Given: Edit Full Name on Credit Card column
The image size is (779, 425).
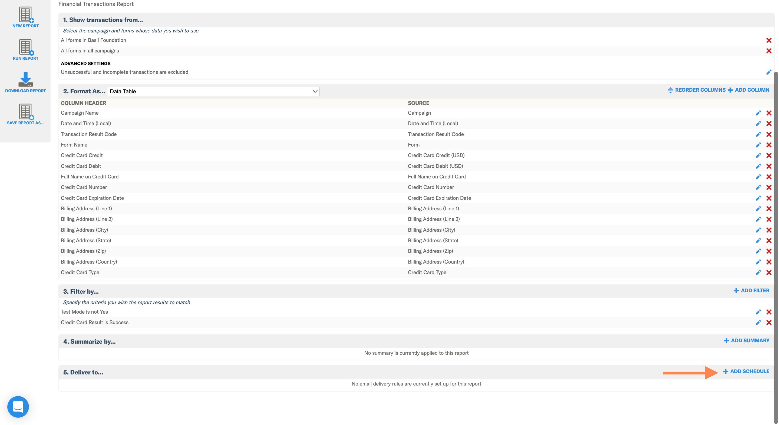Looking at the screenshot, I should tap(758, 177).
